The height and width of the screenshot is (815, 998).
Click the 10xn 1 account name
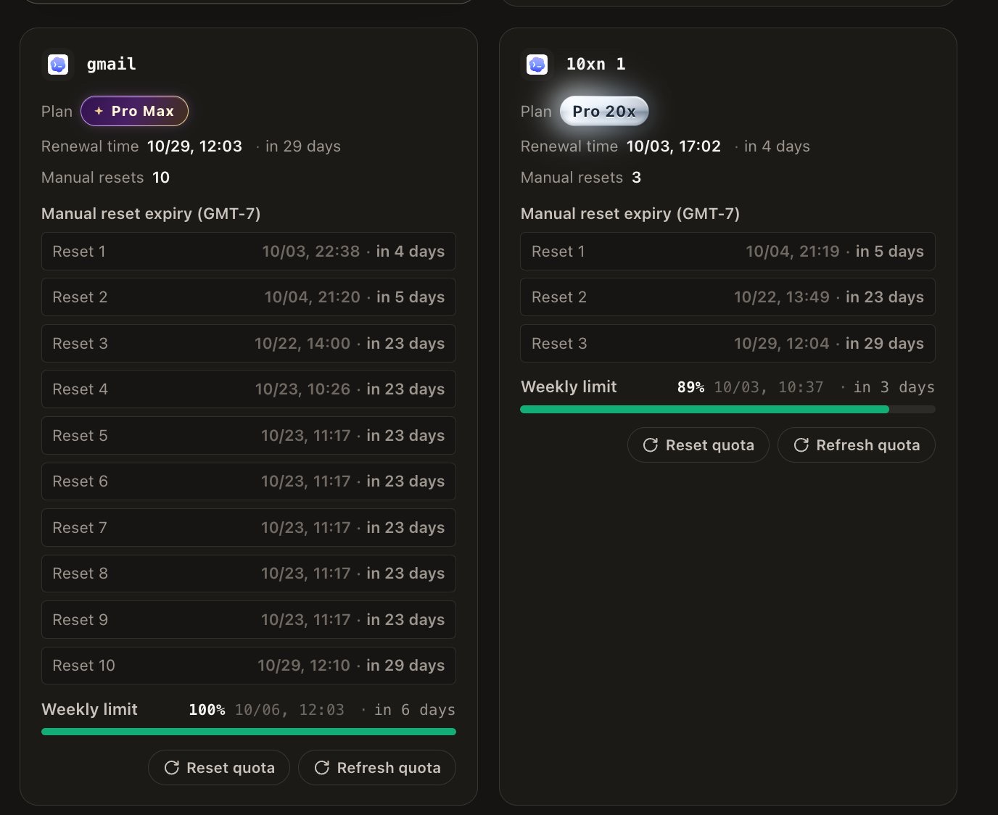pyautogui.click(x=596, y=64)
